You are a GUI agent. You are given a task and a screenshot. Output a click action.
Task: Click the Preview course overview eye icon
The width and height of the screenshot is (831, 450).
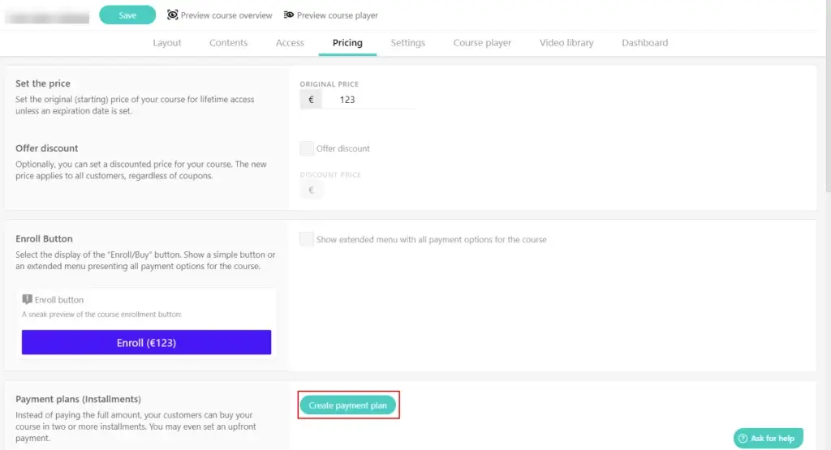point(172,15)
